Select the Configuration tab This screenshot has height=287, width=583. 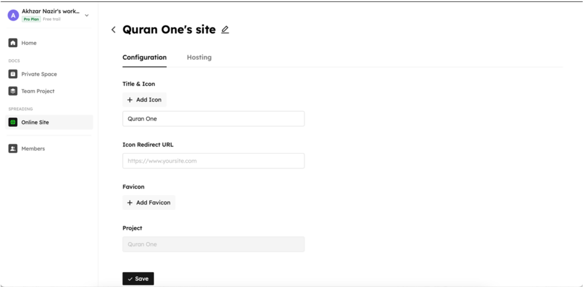pos(145,58)
